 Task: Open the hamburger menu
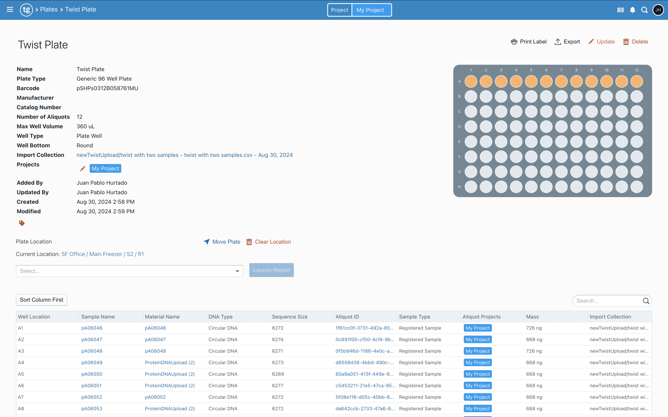click(x=10, y=10)
